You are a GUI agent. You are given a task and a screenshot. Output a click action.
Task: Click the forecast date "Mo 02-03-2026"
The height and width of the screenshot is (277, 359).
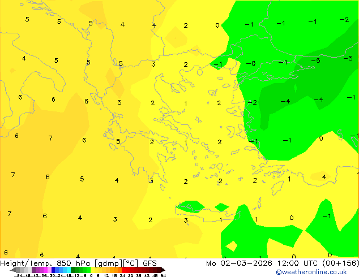coord(239,263)
